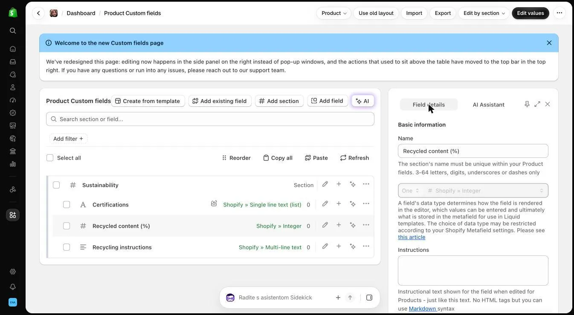Submit Sidekick message with up arrow
This screenshot has height=315, width=574.
click(350, 298)
